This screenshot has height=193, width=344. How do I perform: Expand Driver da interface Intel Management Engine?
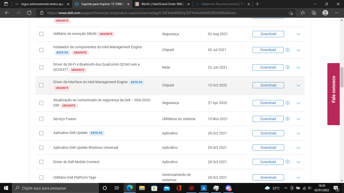[298, 85]
